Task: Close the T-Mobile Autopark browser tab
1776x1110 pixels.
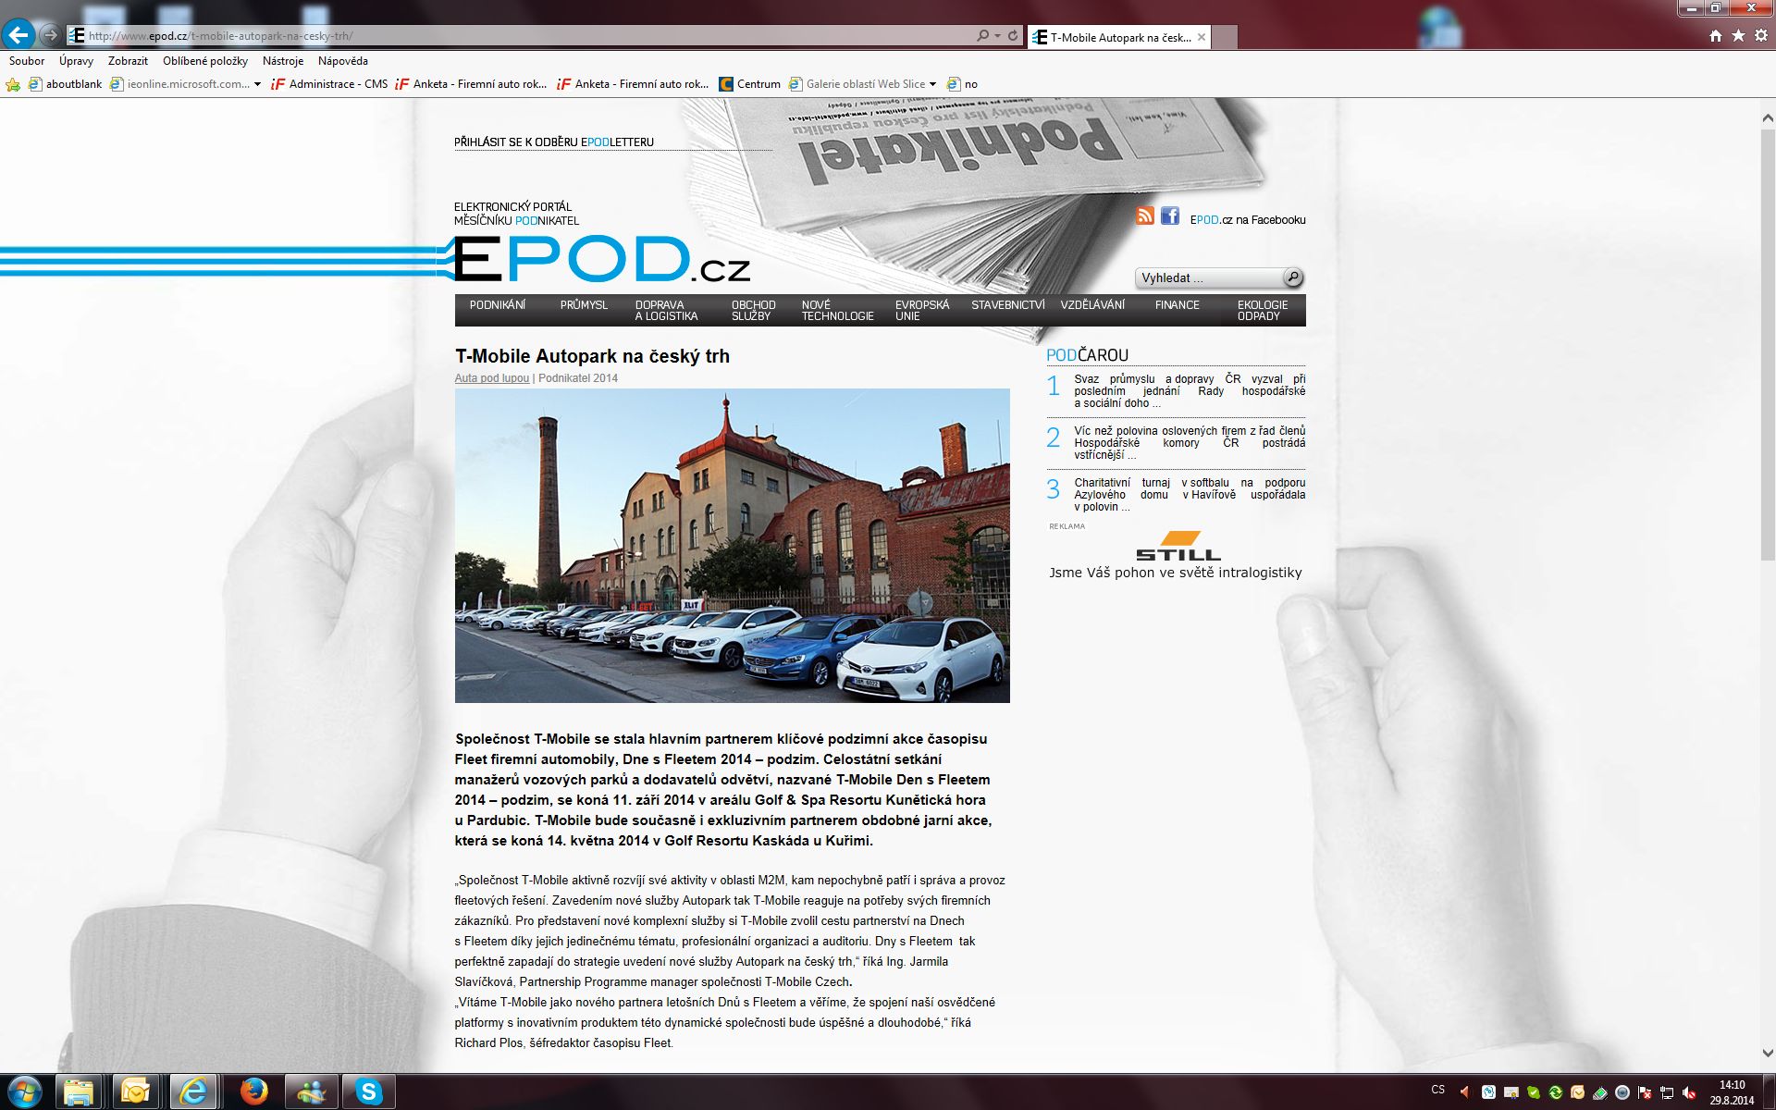Action: click(1202, 38)
